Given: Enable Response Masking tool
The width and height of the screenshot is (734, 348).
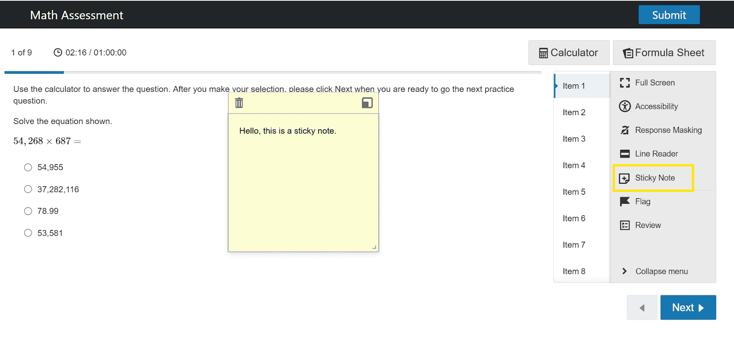Looking at the screenshot, I should pyautogui.click(x=667, y=130).
